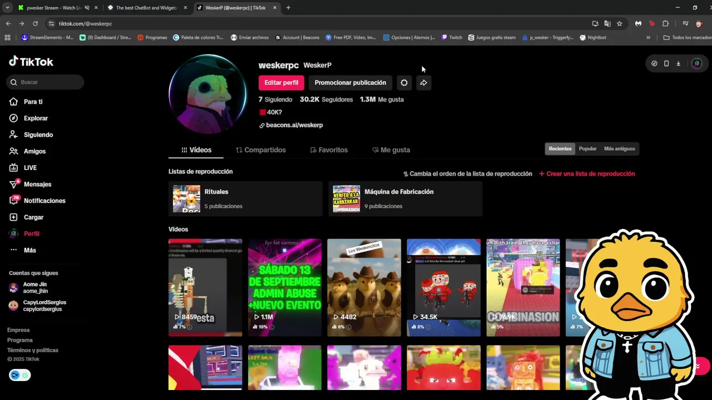Select the Popular sort option
Screen dimensions: 712x400
(x=587, y=149)
